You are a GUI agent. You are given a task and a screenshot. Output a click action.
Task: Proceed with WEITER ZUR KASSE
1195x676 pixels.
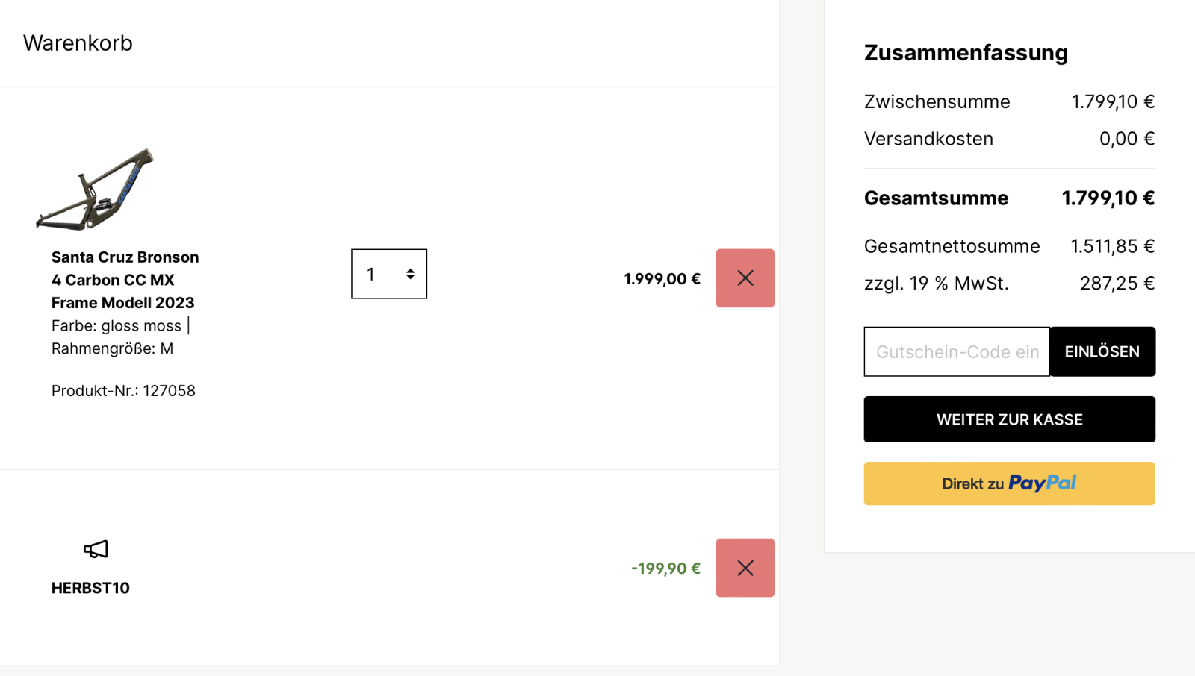(1009, 419)
